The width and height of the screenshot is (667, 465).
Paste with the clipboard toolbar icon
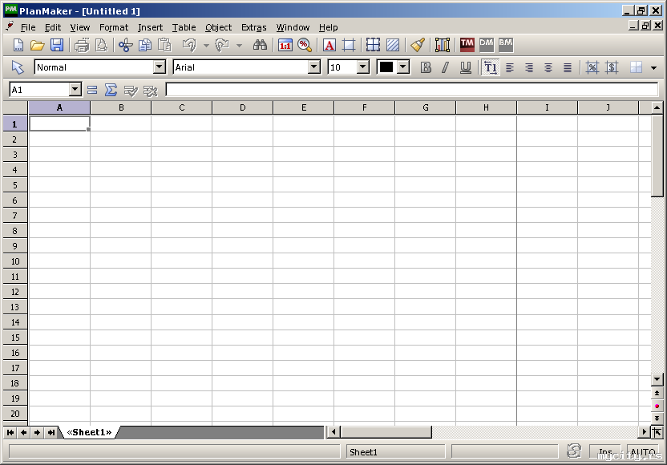click(164, 45)
